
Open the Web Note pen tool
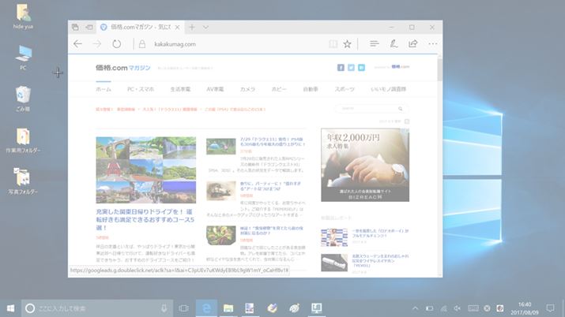pyautogui.click(x=393, y=44)
